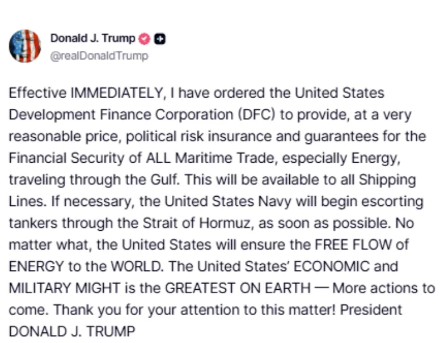The width and height of the screenshot is (444, 343).
Task: Click the flag-themed profile avatar
Action: (x=25, y=46)
